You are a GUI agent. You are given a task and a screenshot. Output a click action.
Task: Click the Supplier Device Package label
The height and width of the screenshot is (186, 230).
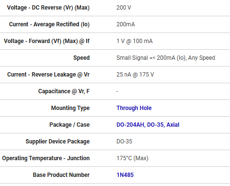57,142
